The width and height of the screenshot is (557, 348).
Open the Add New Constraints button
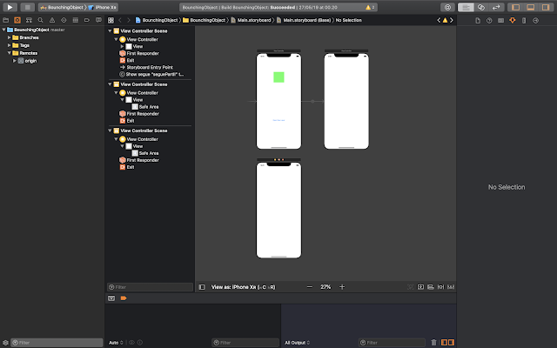click(440, 287)
